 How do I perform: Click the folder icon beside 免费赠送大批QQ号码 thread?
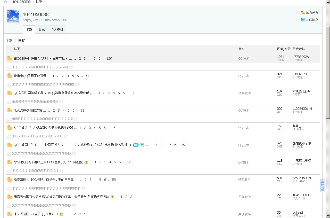coord(10,180)
